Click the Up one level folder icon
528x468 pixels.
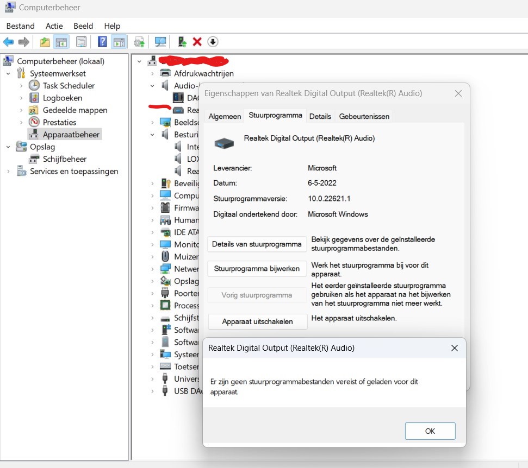point(45,42)
